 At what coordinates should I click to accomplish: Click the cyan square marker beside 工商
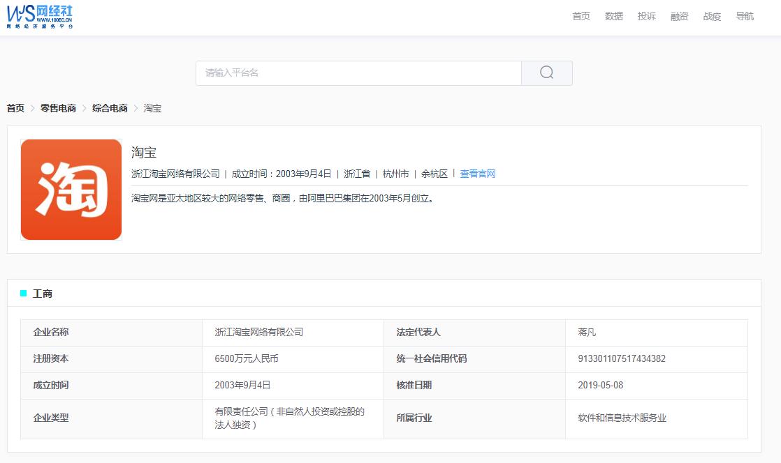click(22, 294)
